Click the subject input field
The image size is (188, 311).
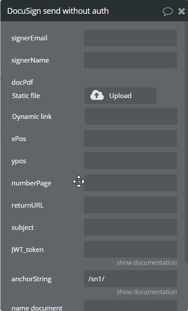[x=130, y=227]
